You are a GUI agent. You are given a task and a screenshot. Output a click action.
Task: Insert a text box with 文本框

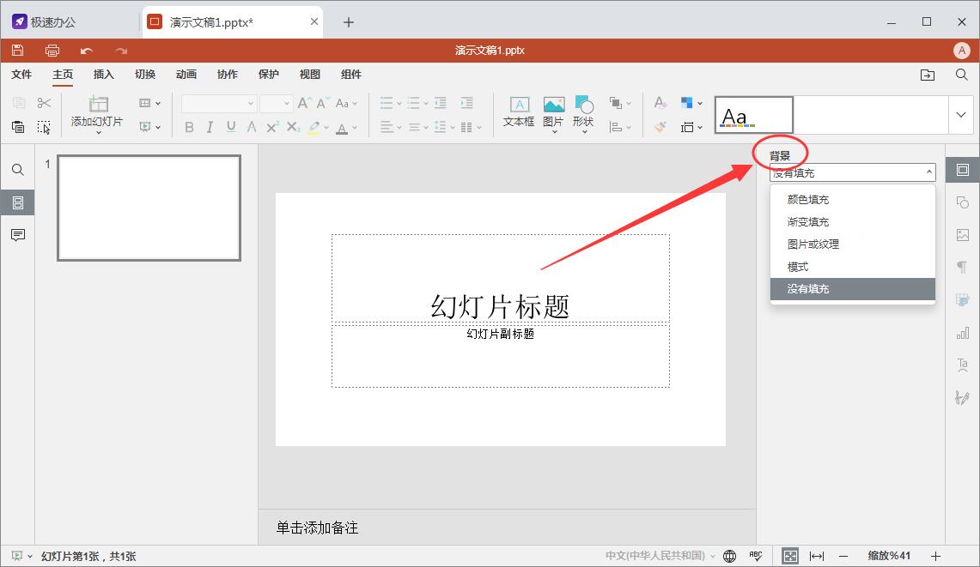[519, 112]
